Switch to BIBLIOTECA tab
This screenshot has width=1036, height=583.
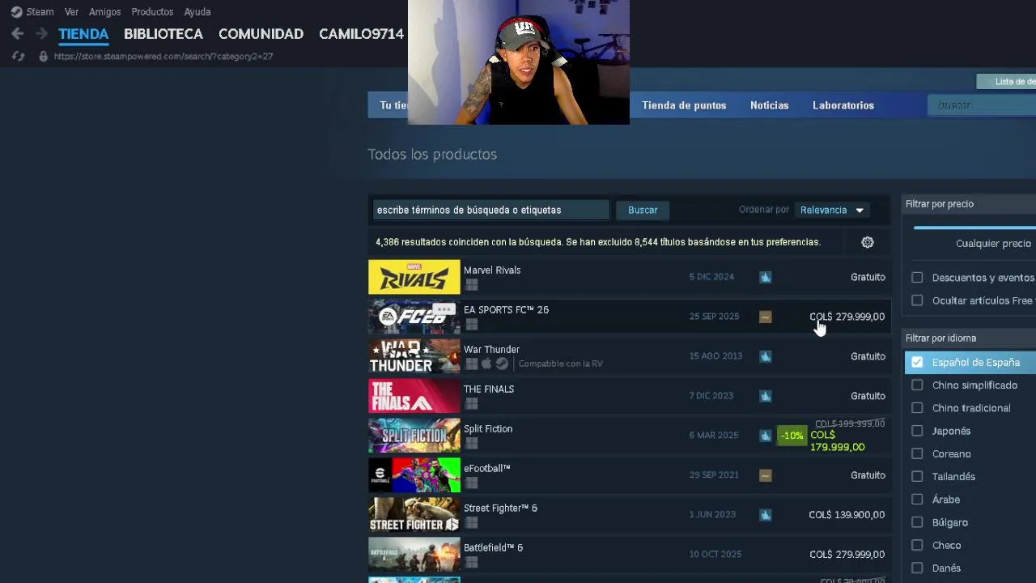[x=163, y=34]
